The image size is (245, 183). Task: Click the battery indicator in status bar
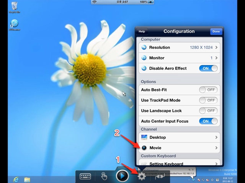(x=151, y=2)
